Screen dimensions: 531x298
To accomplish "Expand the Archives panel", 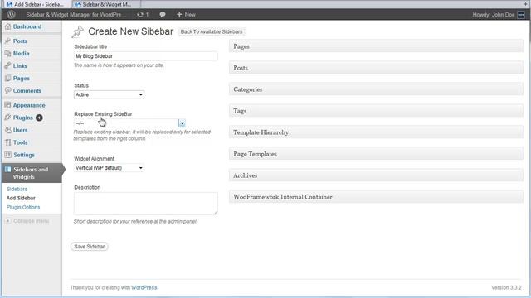I will (376, 175).
